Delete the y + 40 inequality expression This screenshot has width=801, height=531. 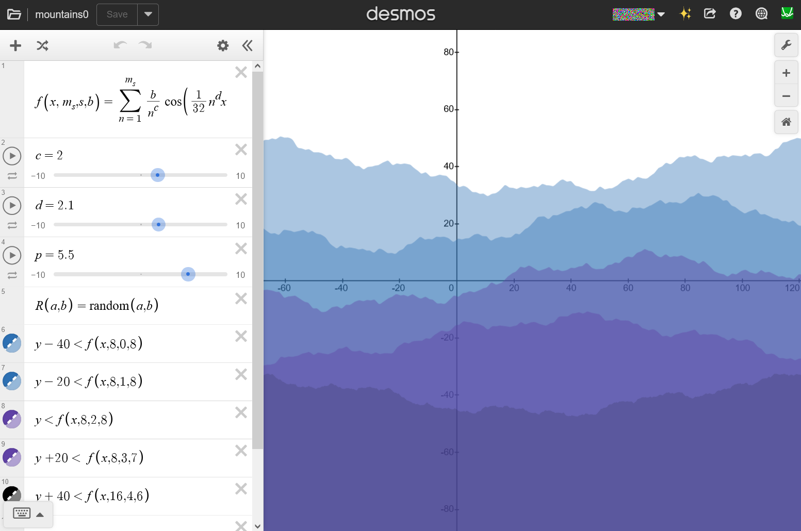click(241, 489)
